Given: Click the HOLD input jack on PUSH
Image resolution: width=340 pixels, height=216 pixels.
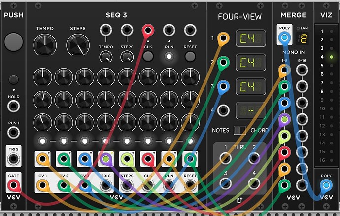Looking at the screenshot, I should 13,106.
